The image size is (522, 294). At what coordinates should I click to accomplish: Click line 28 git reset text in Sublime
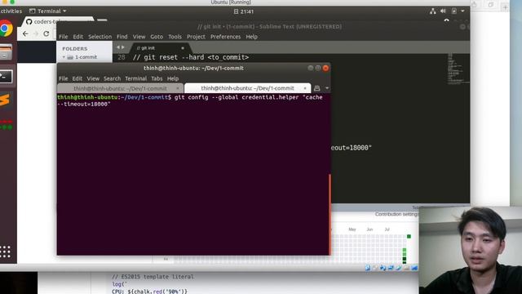[191, 57]
